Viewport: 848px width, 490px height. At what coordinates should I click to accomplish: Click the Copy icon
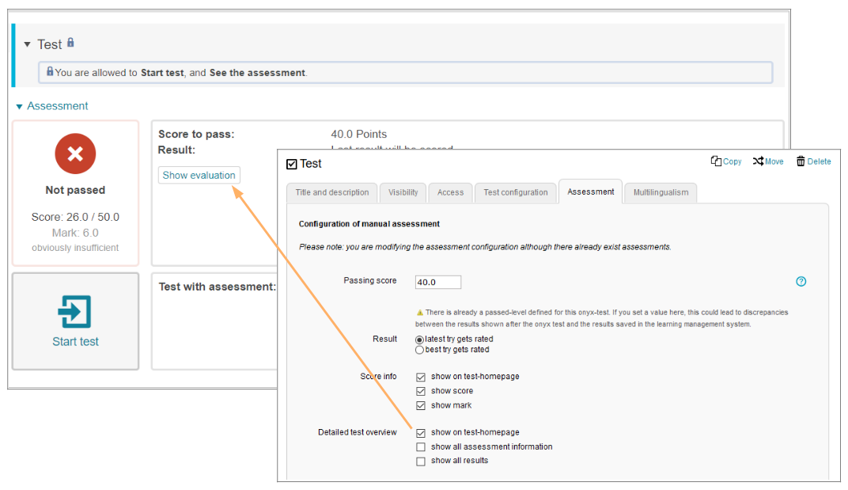click(716, 161)
